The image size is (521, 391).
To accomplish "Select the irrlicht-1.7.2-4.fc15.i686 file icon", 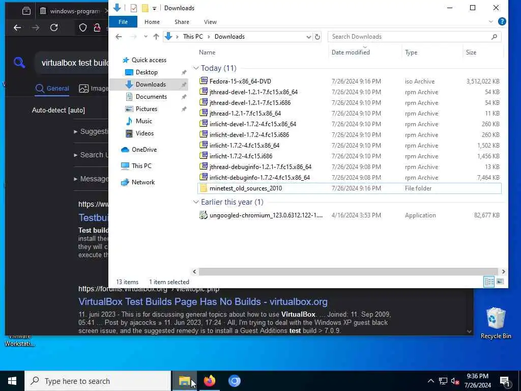I will coord(204,156).
